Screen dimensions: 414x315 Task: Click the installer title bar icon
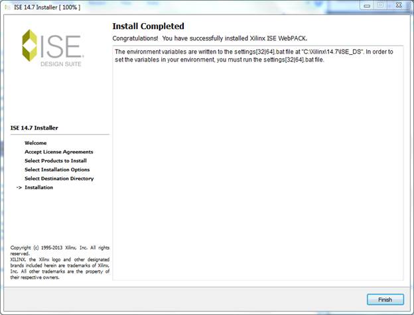(8, 7)
